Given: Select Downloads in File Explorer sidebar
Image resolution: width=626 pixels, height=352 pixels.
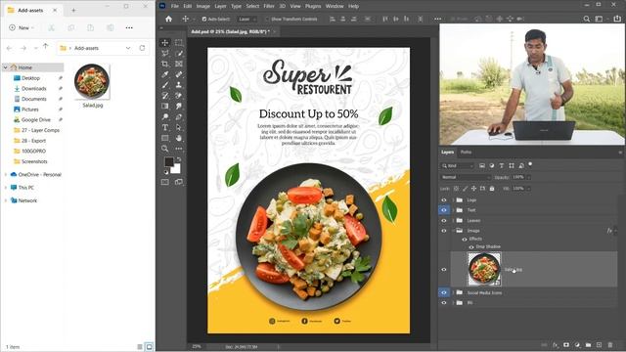Looking at the screenshot, I should point(34,89).
